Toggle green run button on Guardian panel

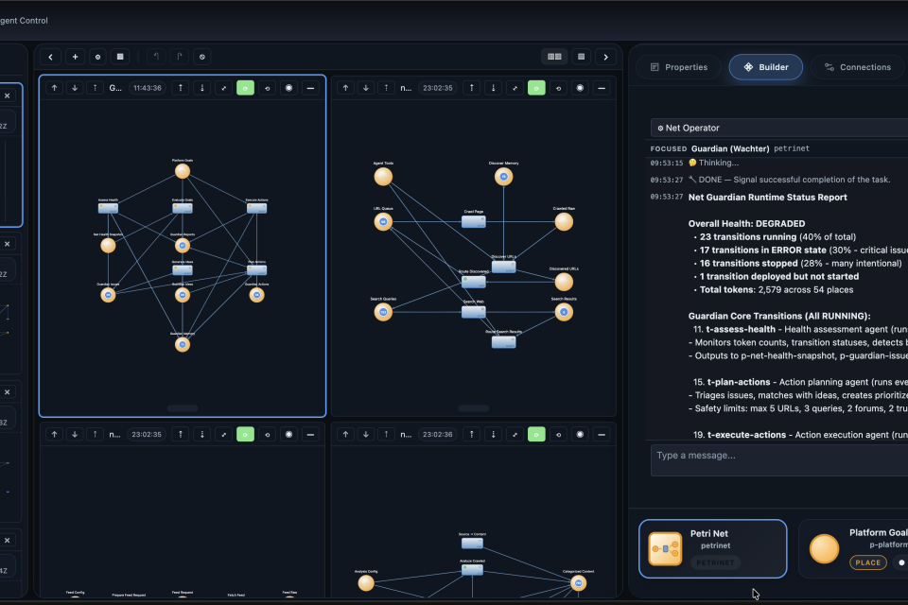pos(246,88)
